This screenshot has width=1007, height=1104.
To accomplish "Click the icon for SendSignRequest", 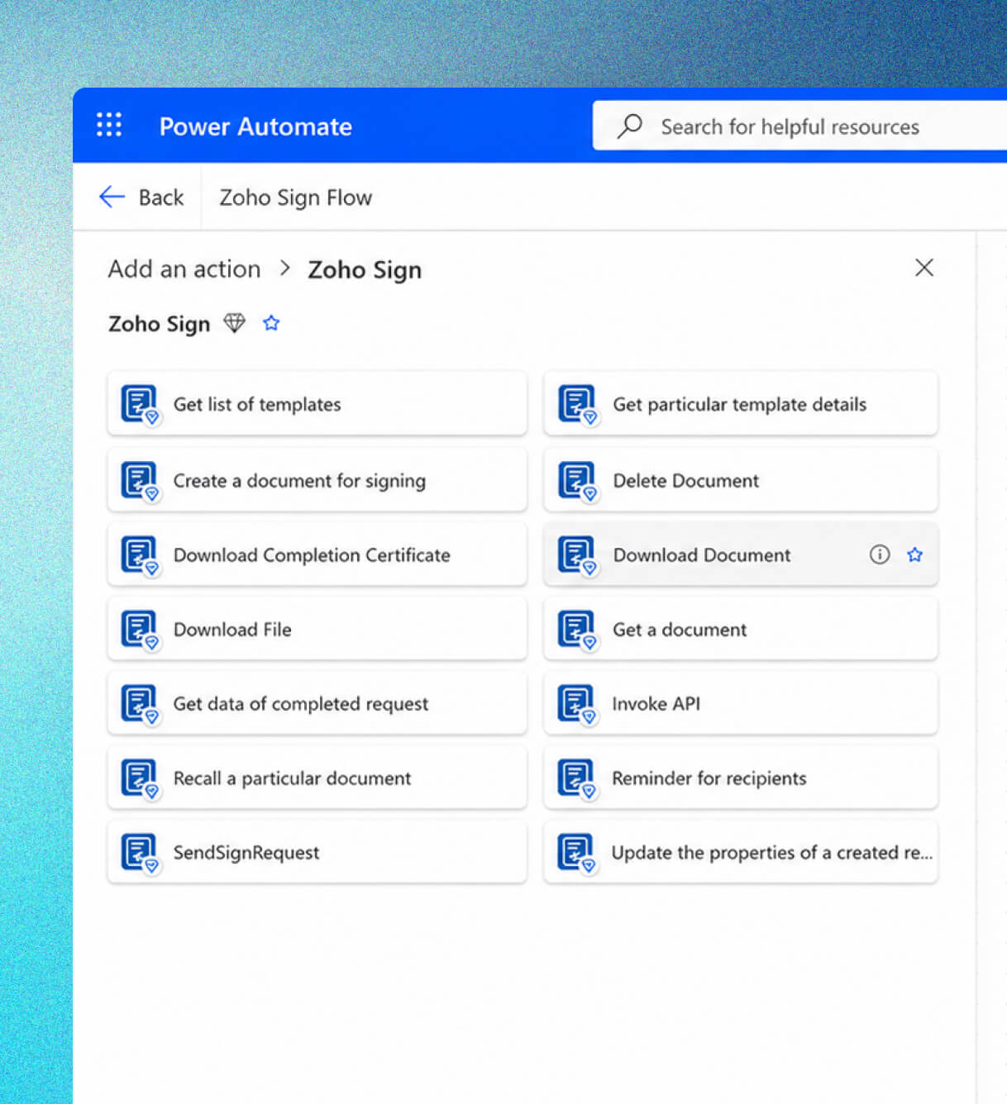I will [140, 853].
